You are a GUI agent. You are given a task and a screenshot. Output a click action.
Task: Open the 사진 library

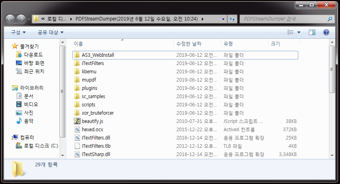pos(29,113)
